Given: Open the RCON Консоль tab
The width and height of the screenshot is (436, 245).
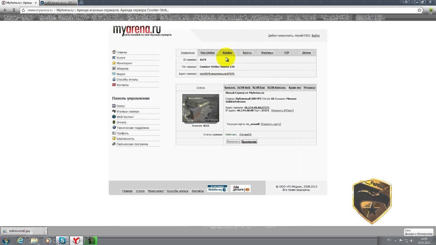Looking at the screenshot, I should (277, 88).
